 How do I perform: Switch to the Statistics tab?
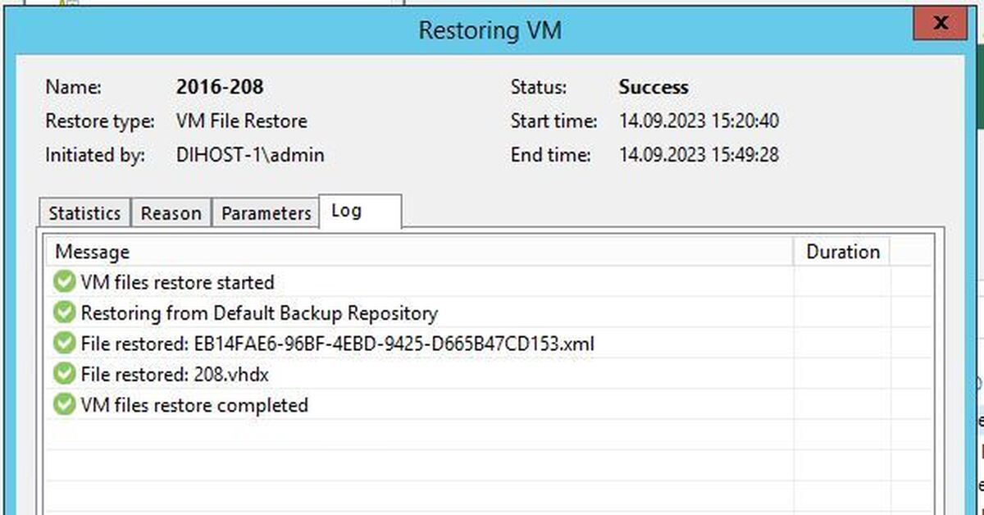[x=84, y=213]
